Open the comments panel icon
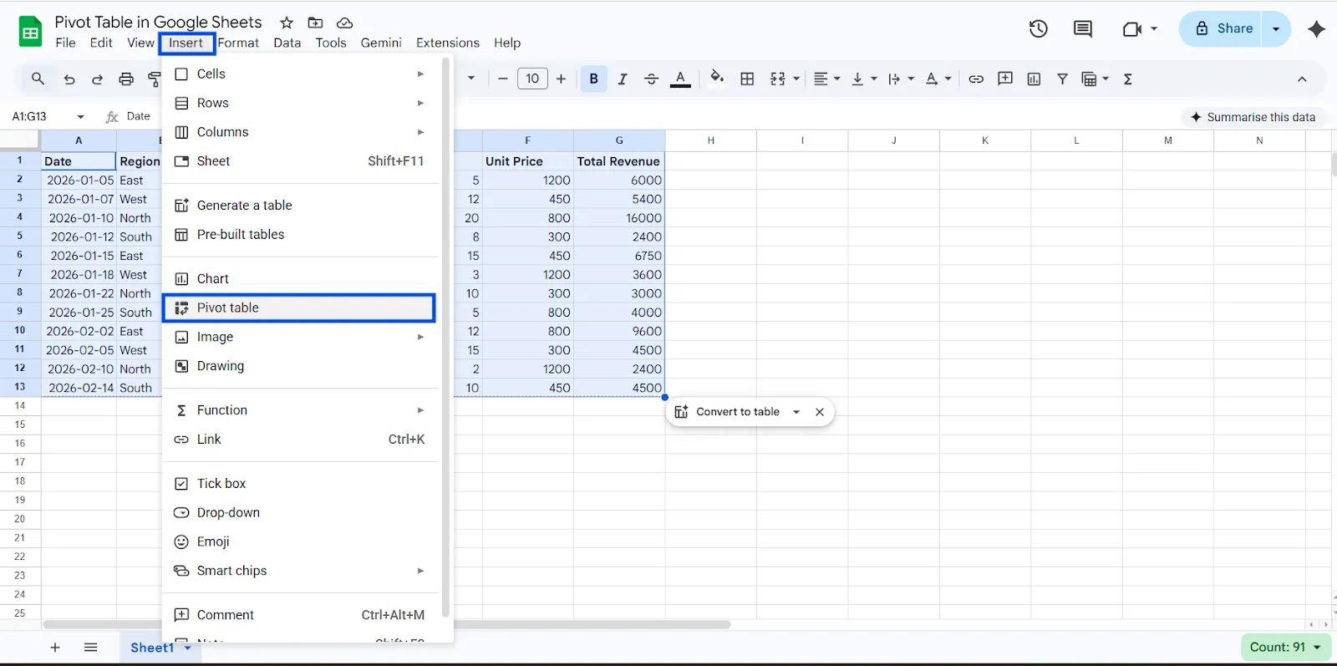Screen dimensions: 1337x666 pos(1083,28)
